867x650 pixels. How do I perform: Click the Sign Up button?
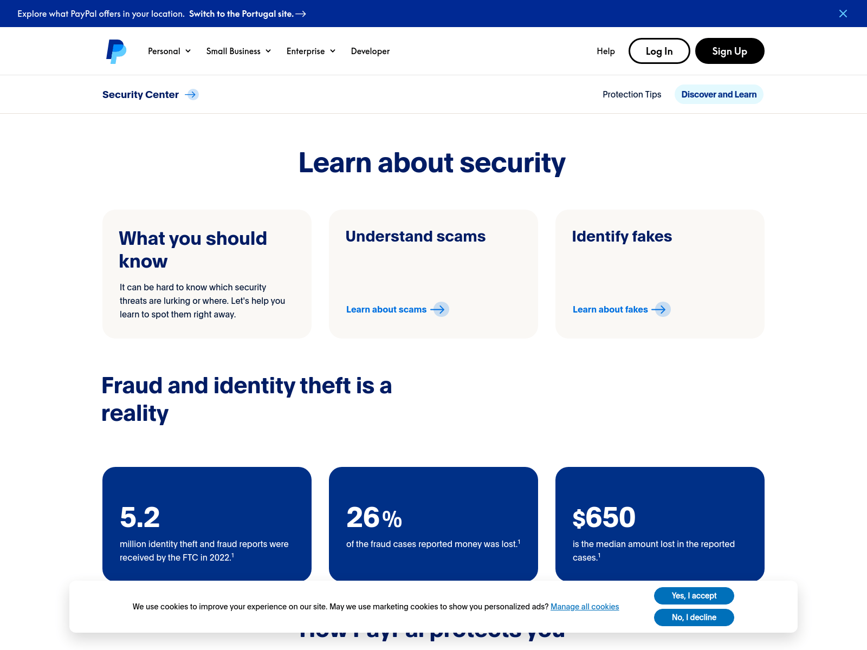[729, 51]
